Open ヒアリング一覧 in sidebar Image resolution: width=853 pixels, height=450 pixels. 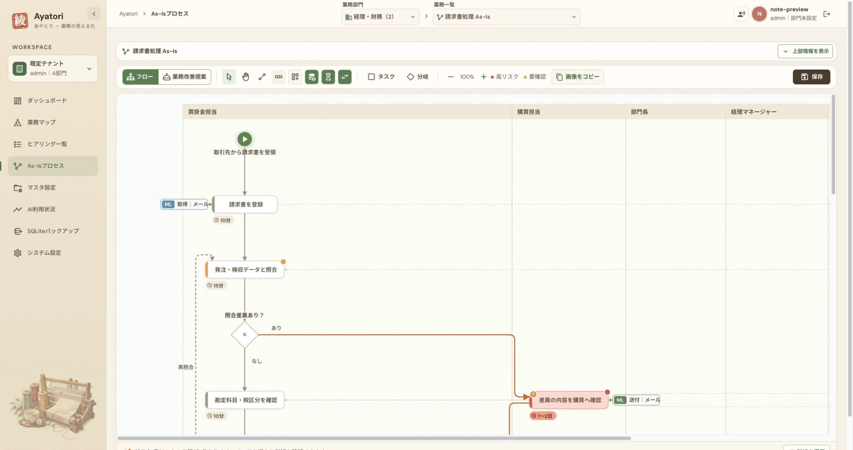(53, 144)
